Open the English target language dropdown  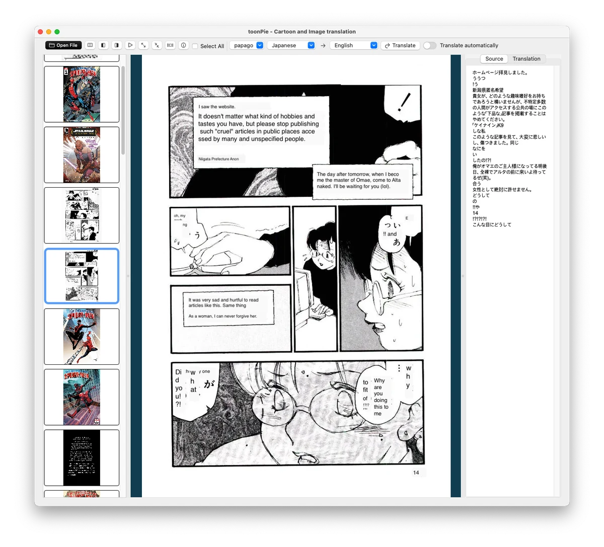tap(354, 45)
